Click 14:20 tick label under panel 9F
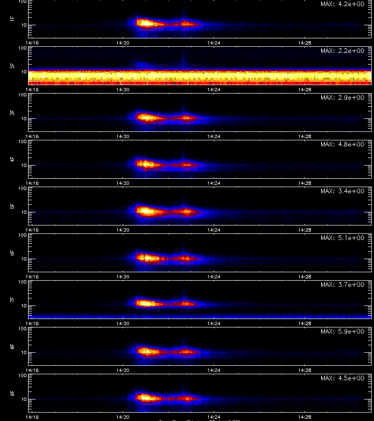The width and height of the screenshot is (374, 421). [122, 417]
